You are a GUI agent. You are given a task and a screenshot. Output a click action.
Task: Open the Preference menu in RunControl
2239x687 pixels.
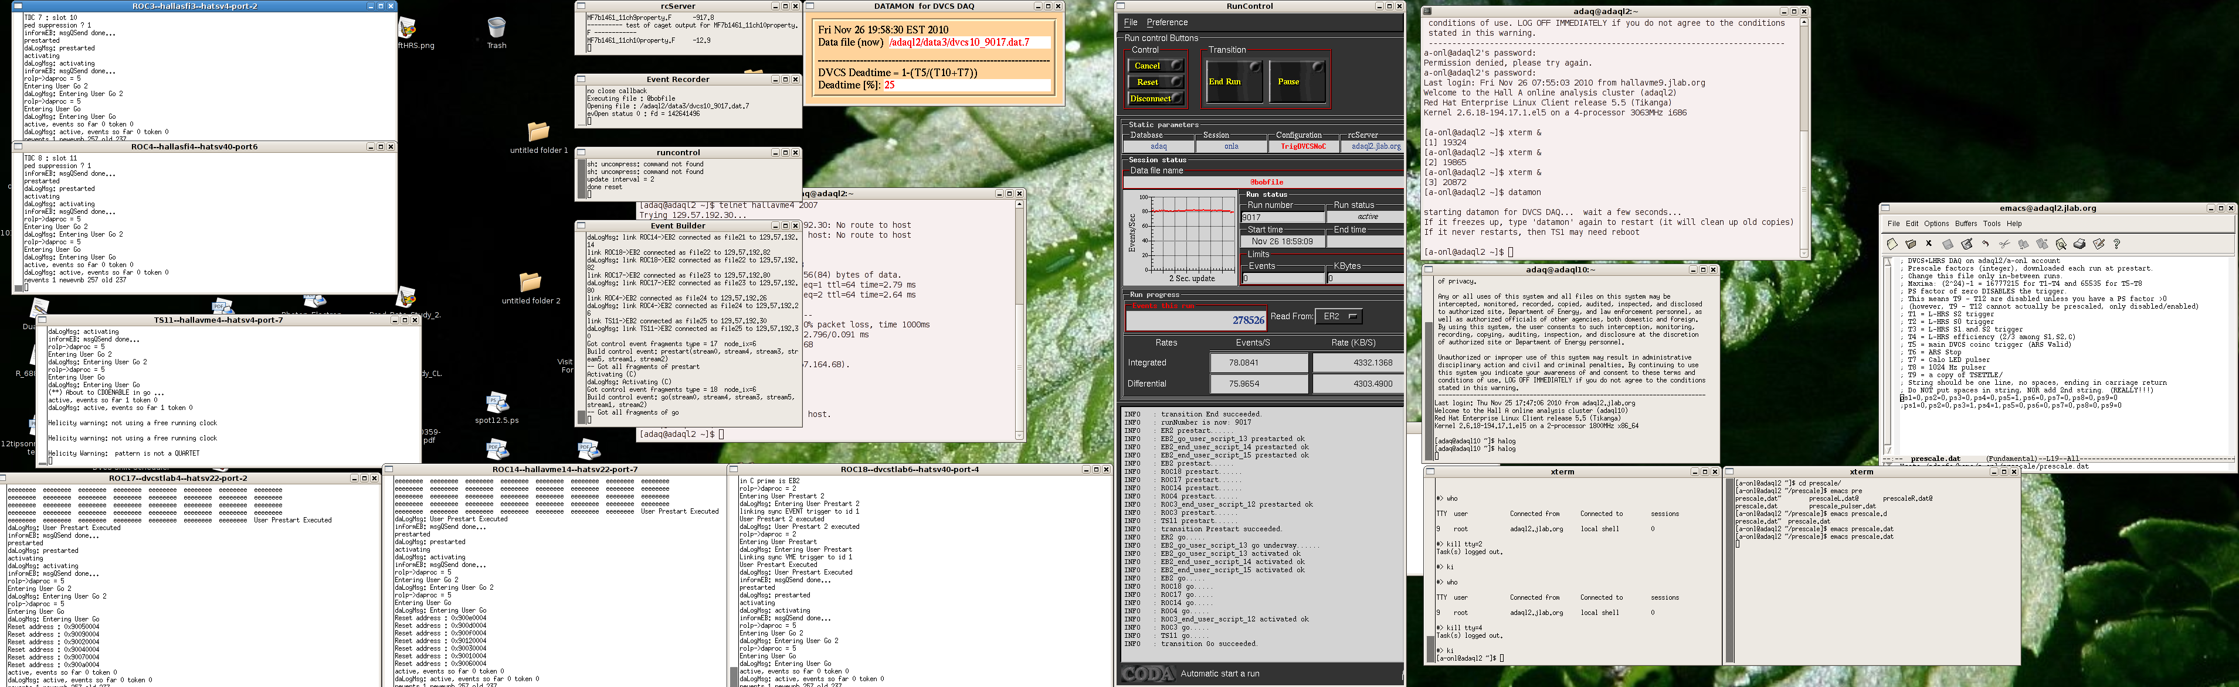[1166, 23]
